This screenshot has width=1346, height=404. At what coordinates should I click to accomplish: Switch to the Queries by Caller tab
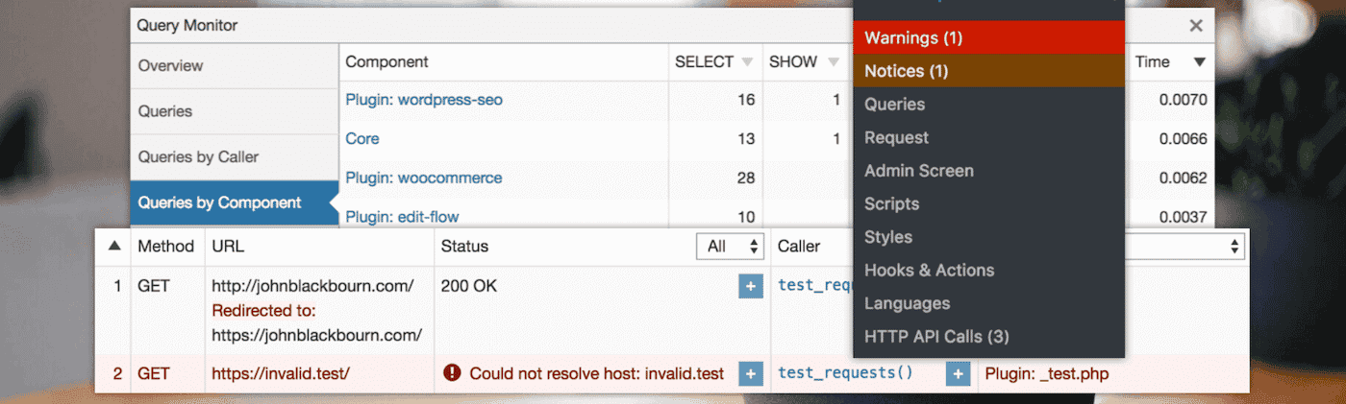(199, 156)
